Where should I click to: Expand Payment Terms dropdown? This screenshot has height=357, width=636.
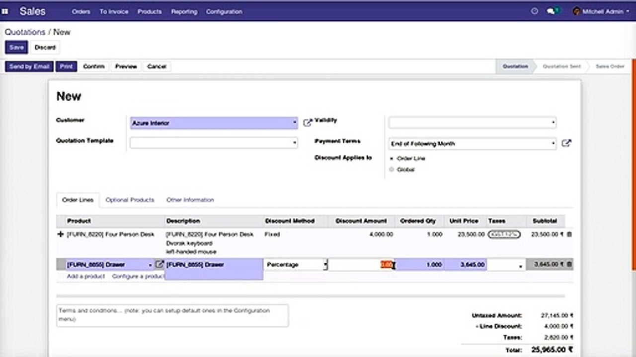553,144
